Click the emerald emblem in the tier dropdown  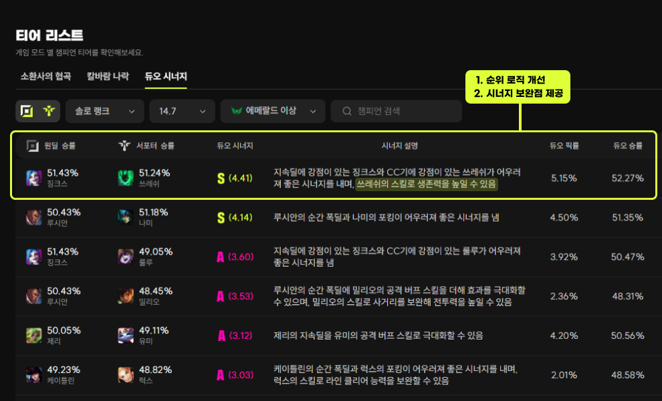click(237, 111)
